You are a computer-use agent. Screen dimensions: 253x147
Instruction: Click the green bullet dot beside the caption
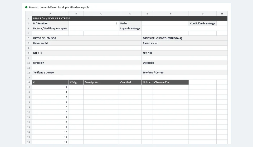[26, 7]
